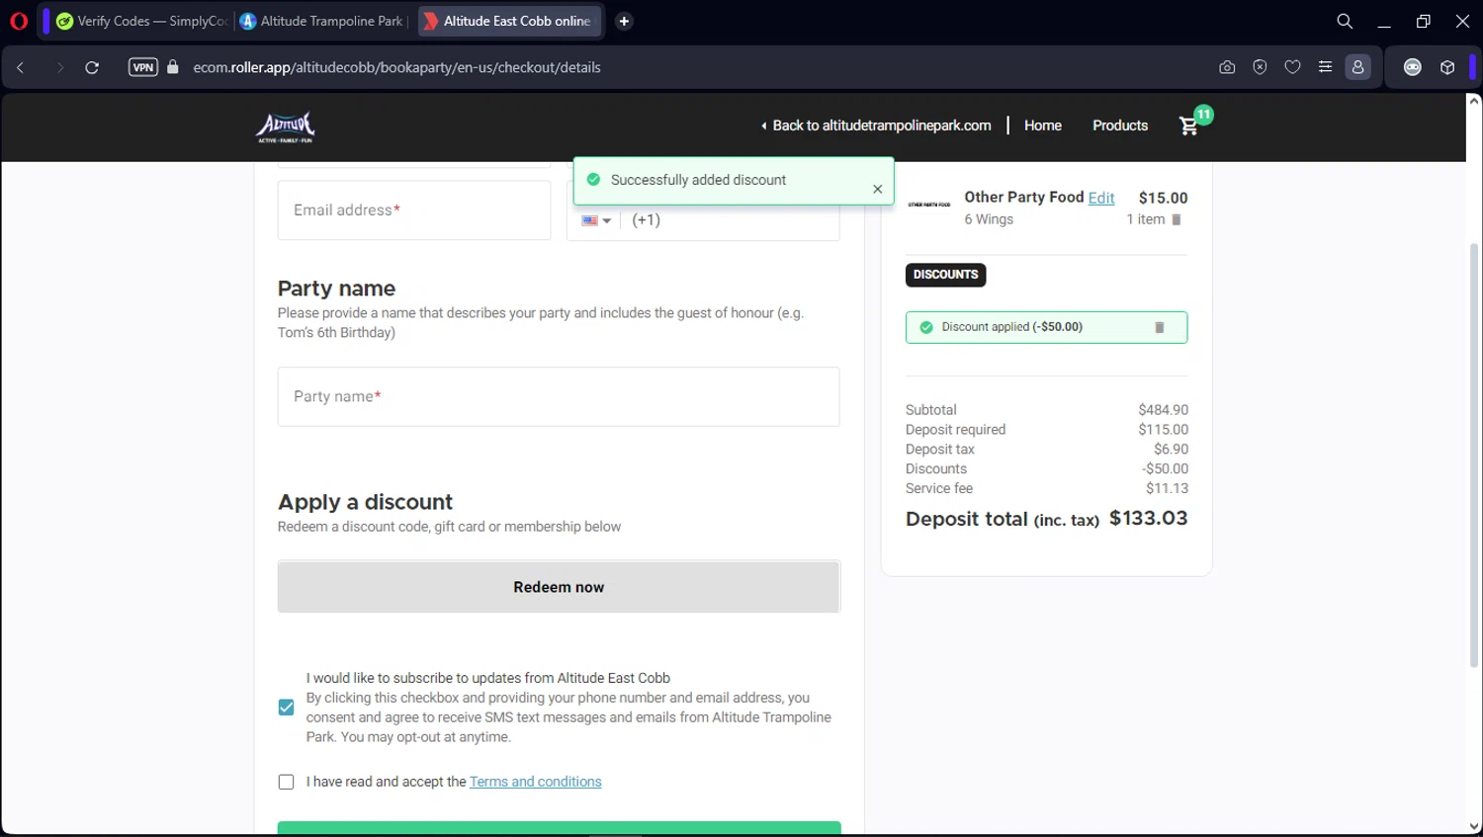Screen dimensions: 1483x837
Task: Click the Email address input field
Action: click(414, 209)
